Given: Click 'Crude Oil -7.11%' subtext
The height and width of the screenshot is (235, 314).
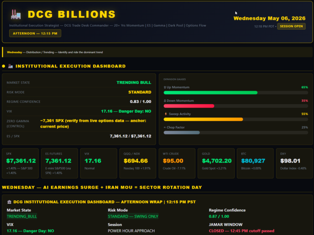Looking at the screenshot, I should 174,168.
